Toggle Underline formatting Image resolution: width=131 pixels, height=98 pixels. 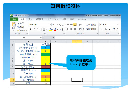(x=37, y=29)
